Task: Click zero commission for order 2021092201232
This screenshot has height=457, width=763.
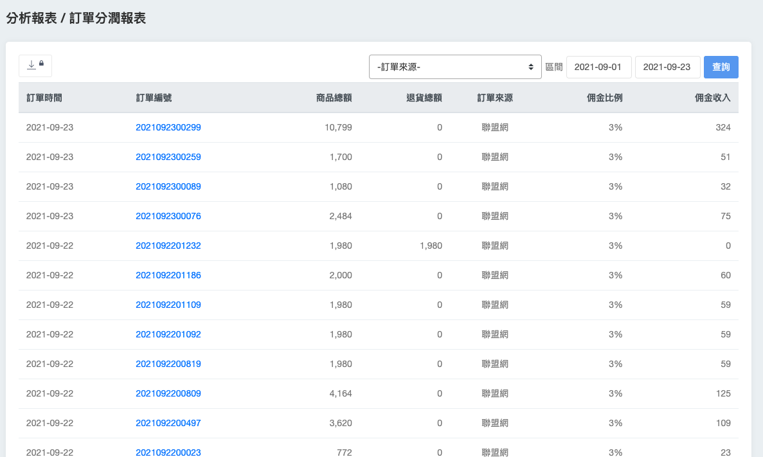Action: pos(728,246)
